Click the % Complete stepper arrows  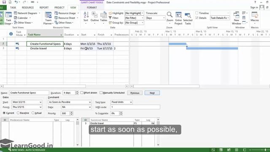pos(121,114)
